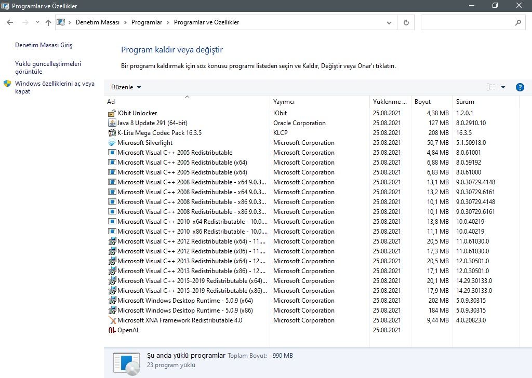
Task: Click the shield icon beside Windows özelliklerini
Action: click(x=7, y=84)
